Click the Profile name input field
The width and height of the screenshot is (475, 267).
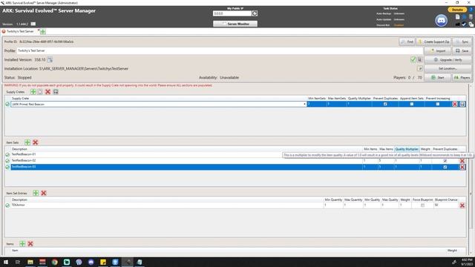click(220, 51)
